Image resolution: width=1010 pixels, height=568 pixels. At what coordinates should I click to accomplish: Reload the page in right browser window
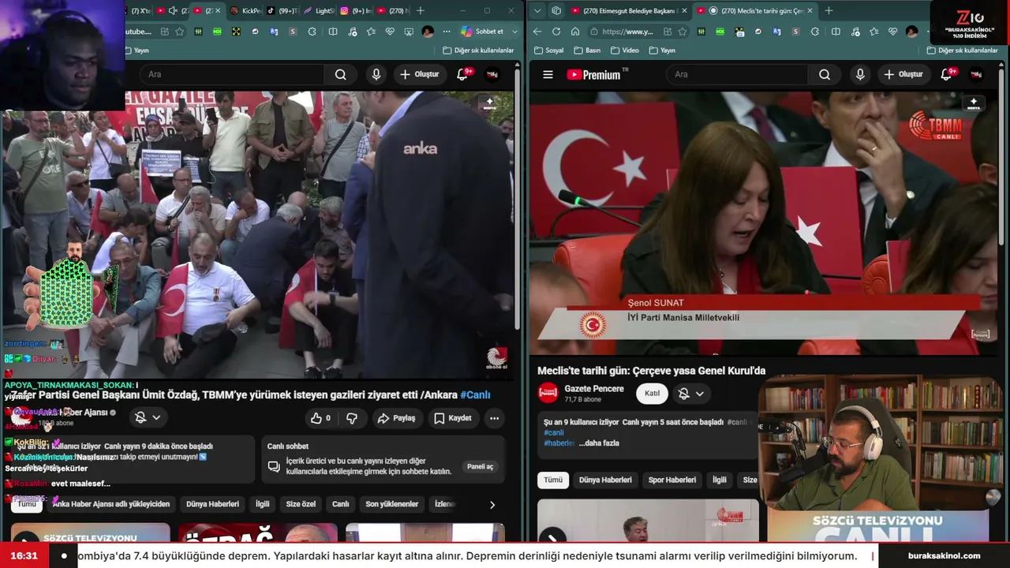[x=556, y=32]
